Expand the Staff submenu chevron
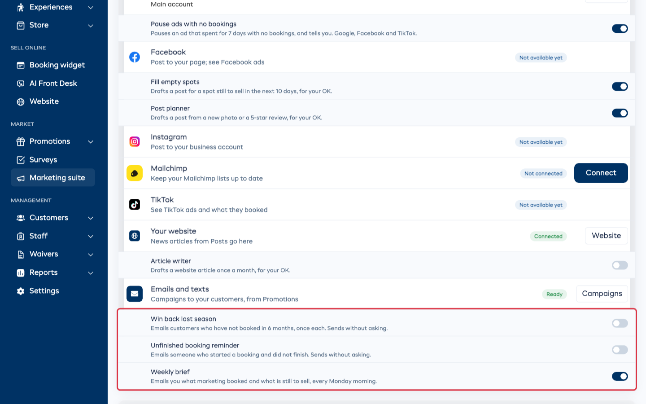Image resolution: width=646 pixels, height=404 pixels. coord(91,237)
